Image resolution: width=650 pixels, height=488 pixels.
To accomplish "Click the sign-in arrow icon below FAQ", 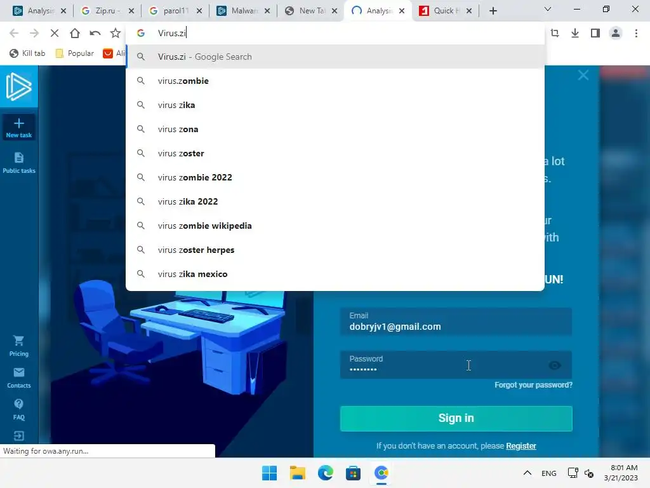I will click(18, 436).
